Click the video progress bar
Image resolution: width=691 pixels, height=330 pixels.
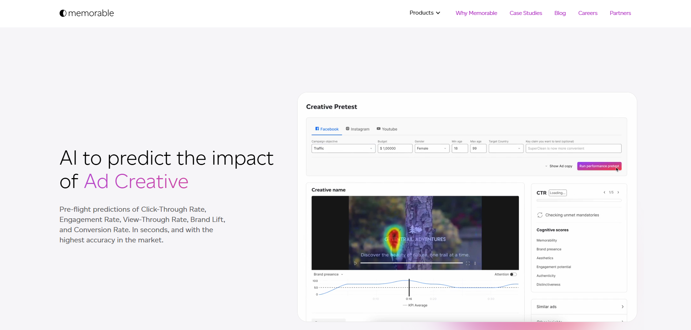point(411,263)
